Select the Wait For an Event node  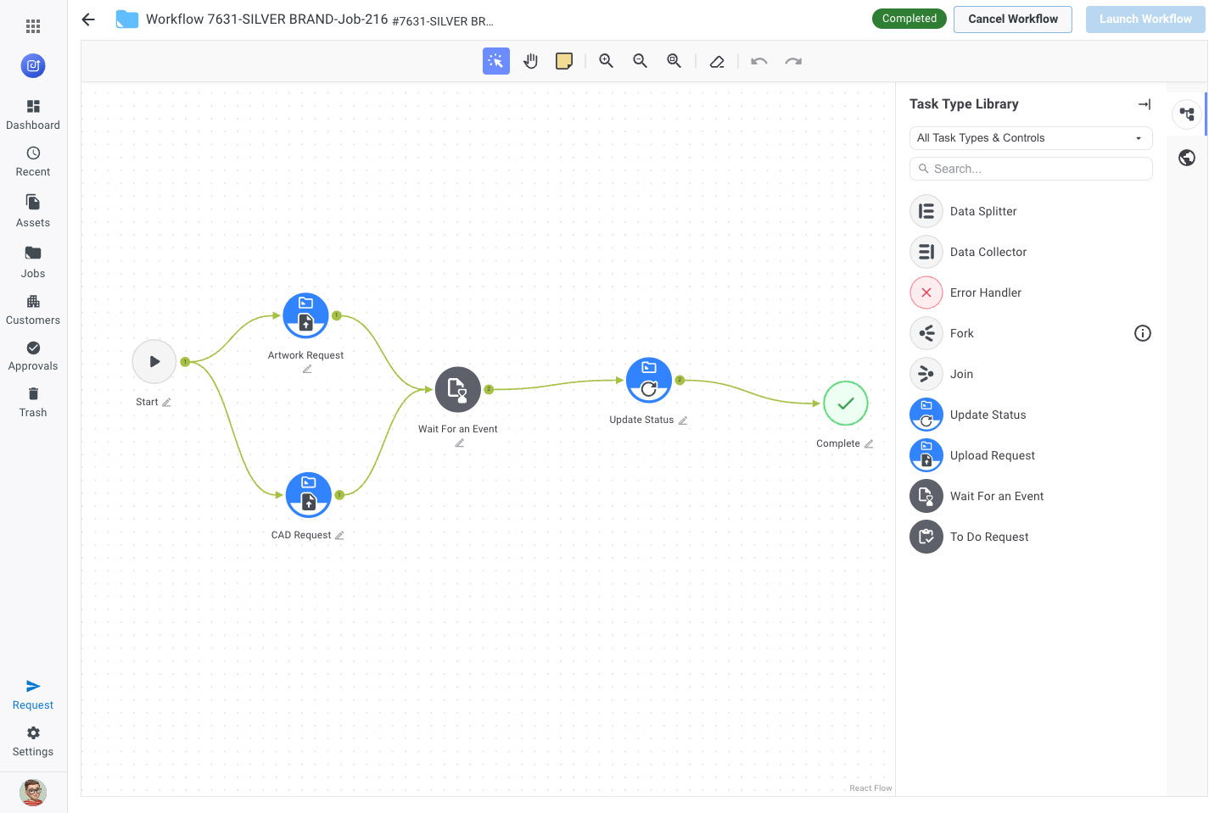click(x=457, y=390)
